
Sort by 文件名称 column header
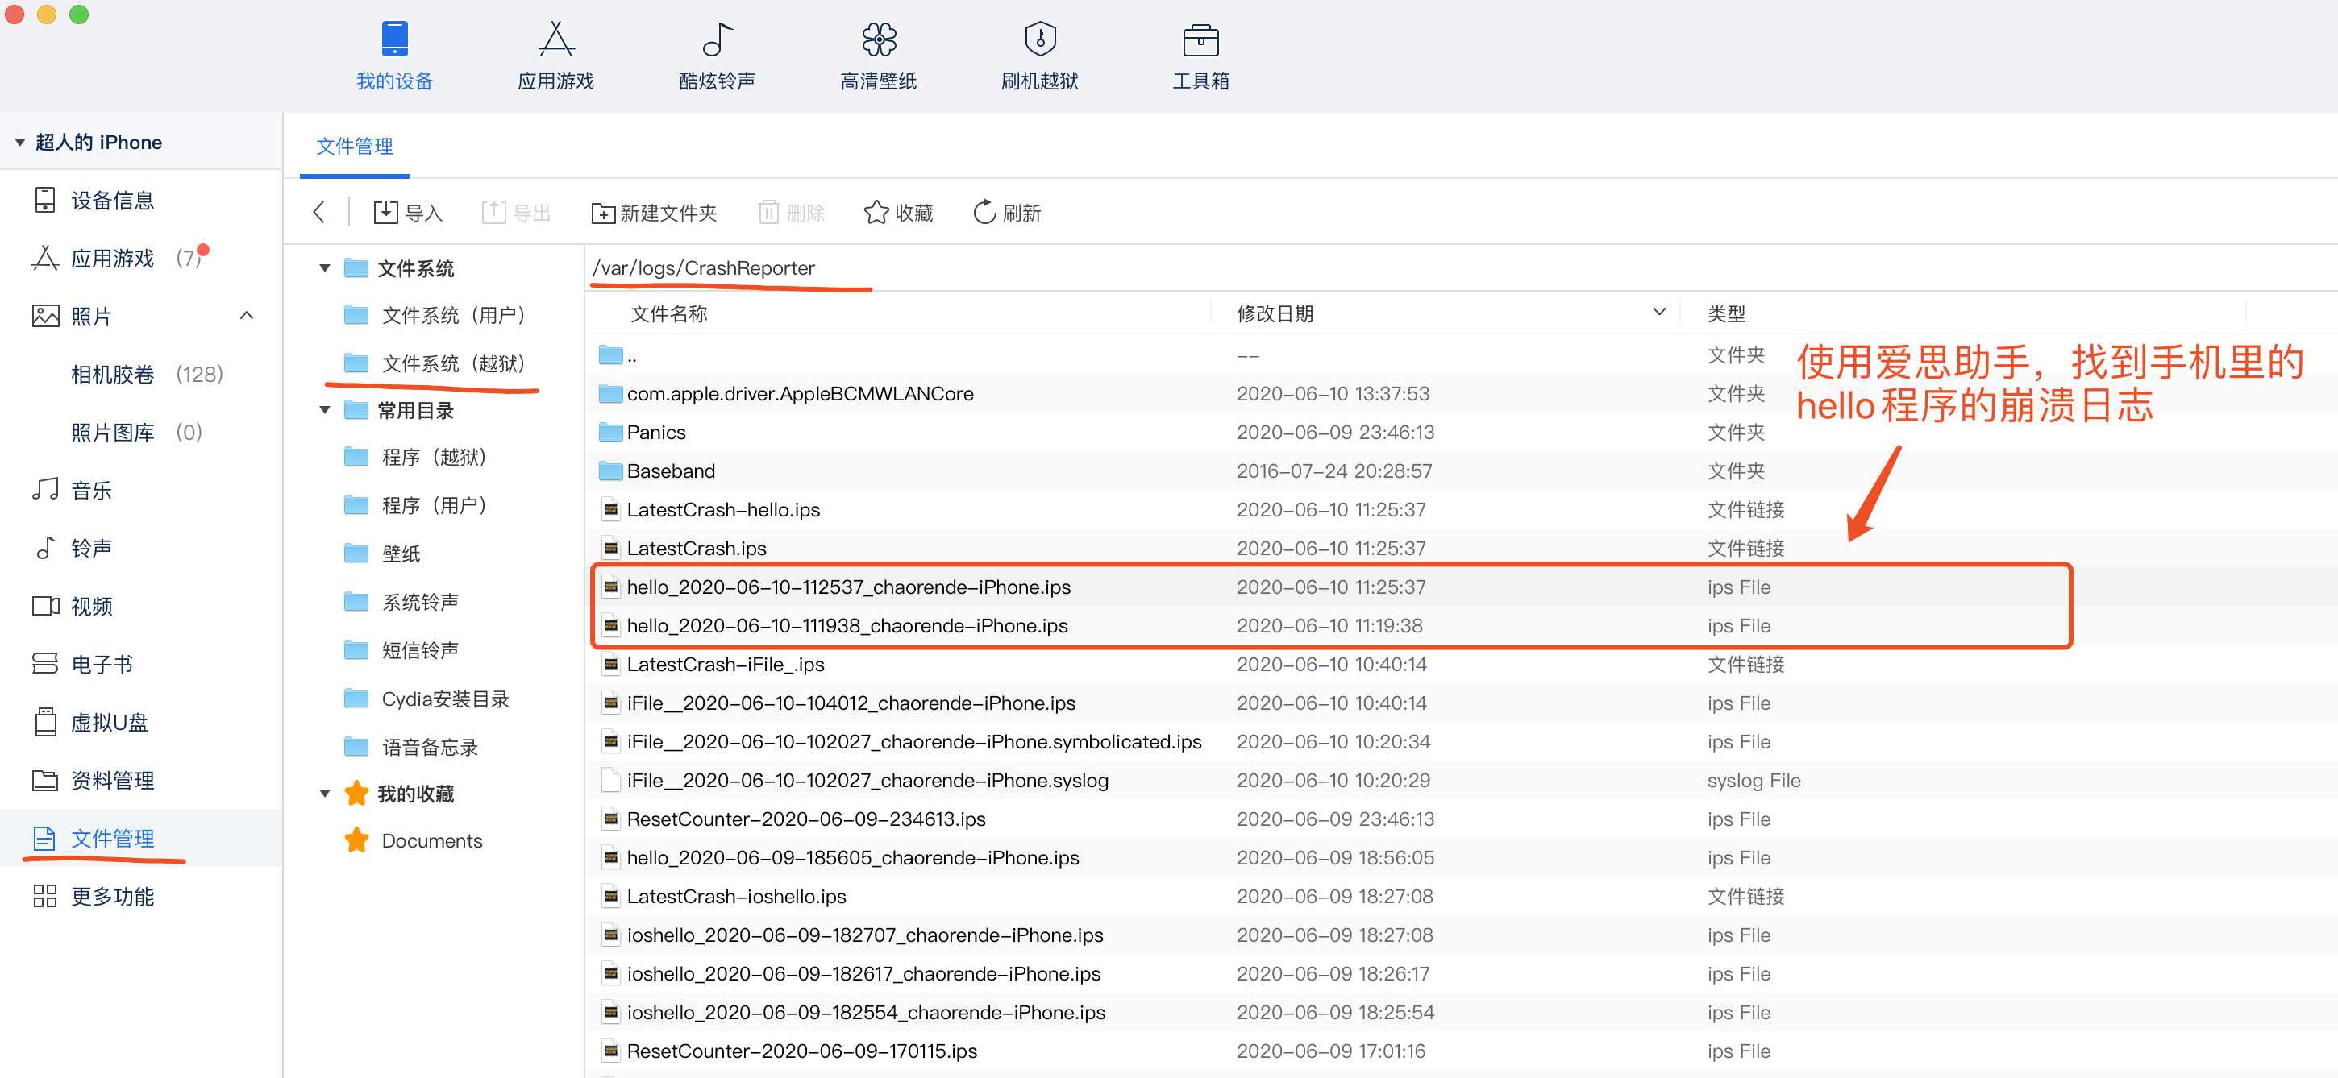pyautogui.click(x=669, y=313)
